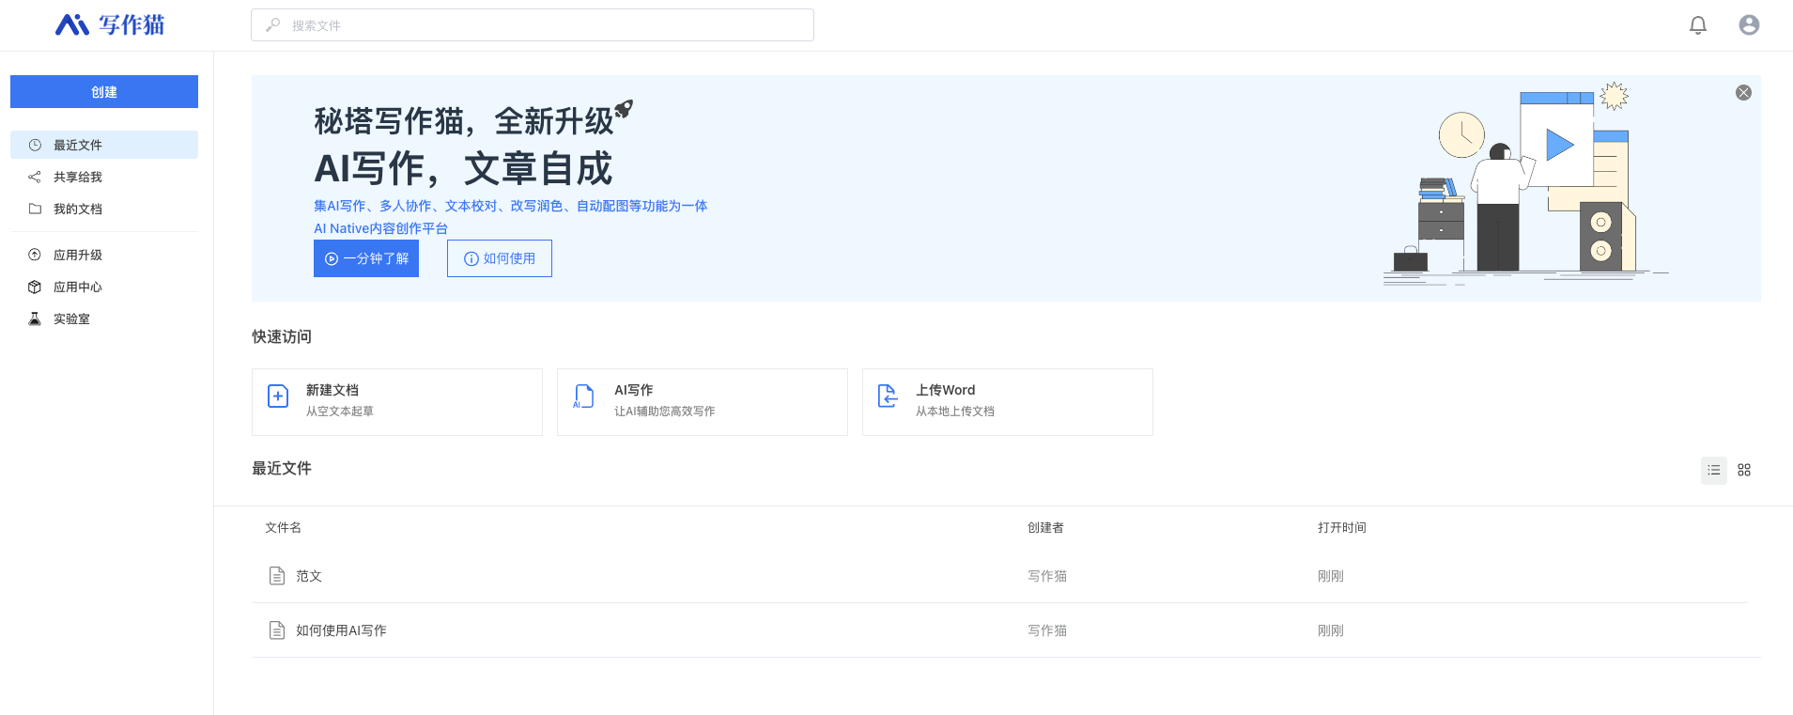Image resolution: width=1793 pixels, height=715 pixels.
Task: Switch to grid view
Action: click(1744, 470)
